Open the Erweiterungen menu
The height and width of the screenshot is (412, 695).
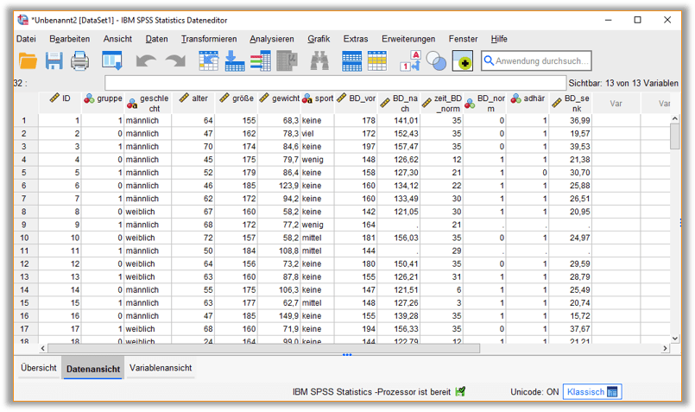pos(408,39)
